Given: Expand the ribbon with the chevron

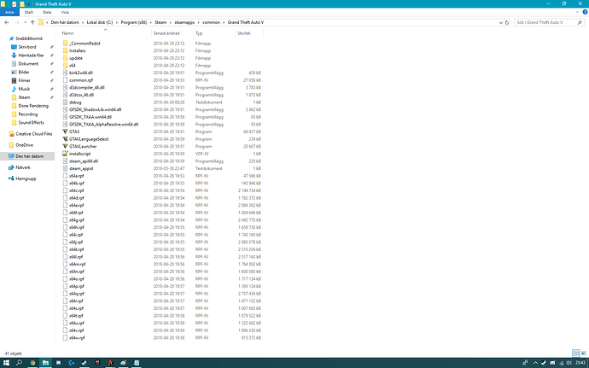Looking at the screenshot, I should [x=577, y=13].
